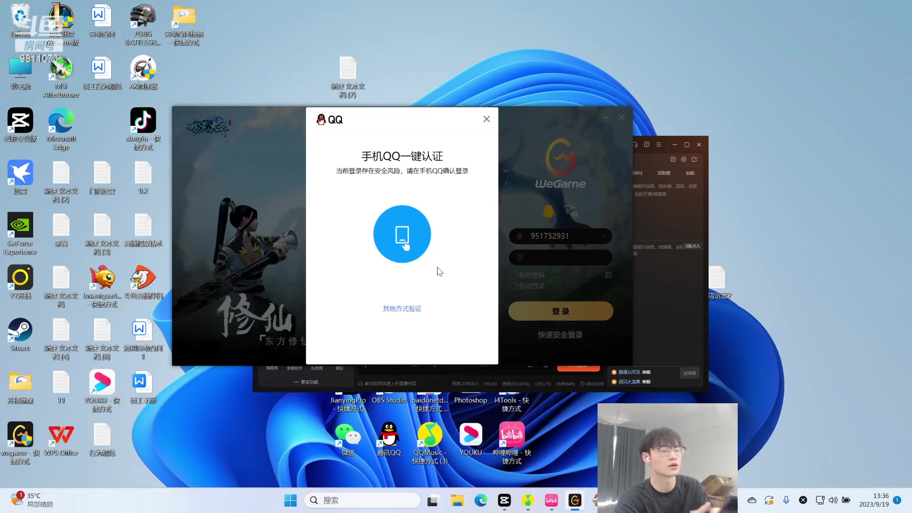Open the 劳动合同 Word document icon

[x=102, y=21]
